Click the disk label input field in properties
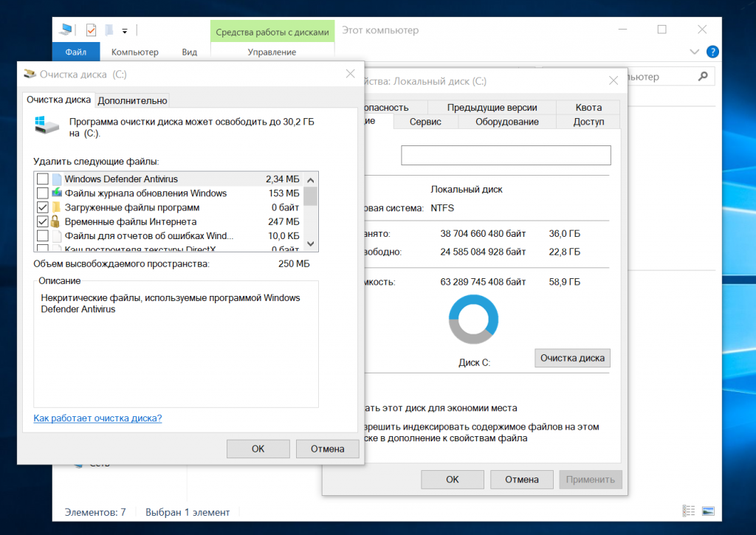This screenshot has height=535, width=756. click(x=506, y=155)
